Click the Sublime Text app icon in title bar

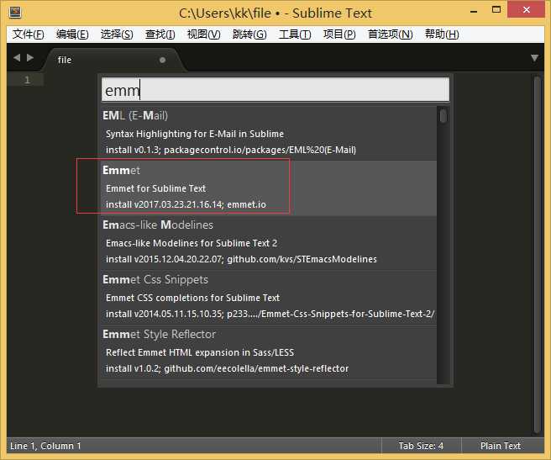(x=15, y=13)
